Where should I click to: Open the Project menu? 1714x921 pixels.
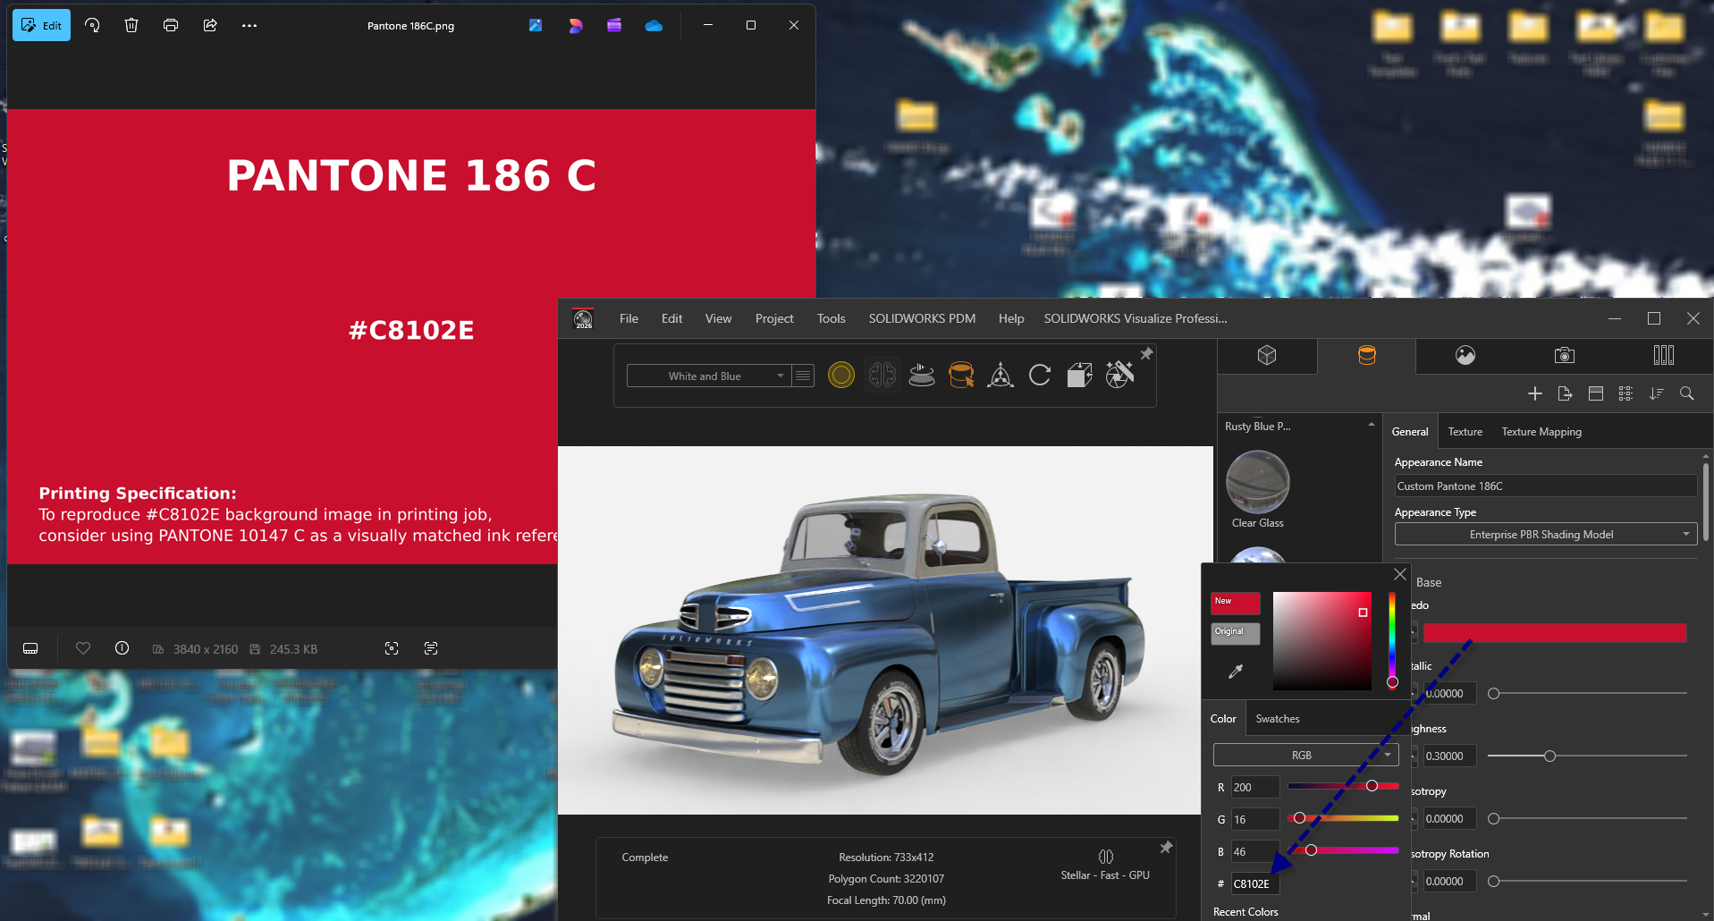pos(774,318)
